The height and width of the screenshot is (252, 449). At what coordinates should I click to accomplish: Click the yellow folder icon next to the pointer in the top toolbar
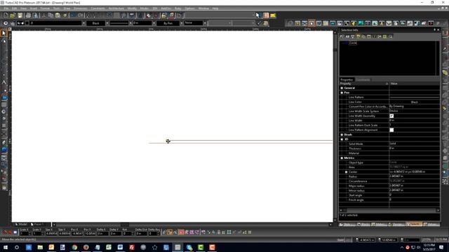pos(273,15)
